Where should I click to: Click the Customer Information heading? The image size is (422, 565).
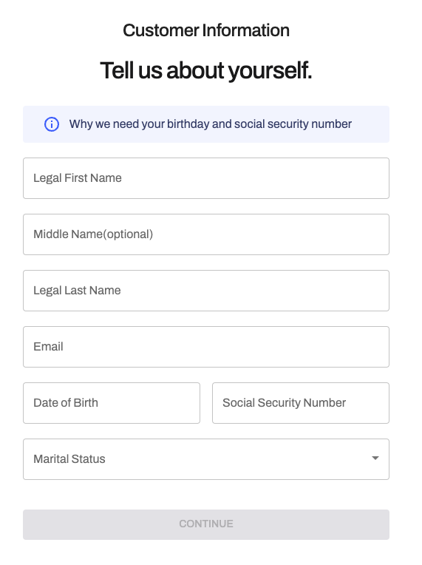coord(206,30)
